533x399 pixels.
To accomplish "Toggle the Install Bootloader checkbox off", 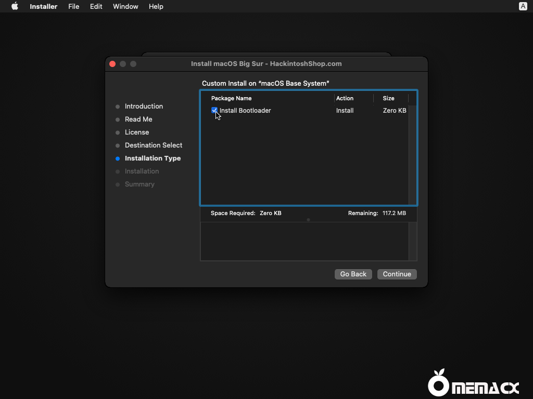I will tap(214, 110).
